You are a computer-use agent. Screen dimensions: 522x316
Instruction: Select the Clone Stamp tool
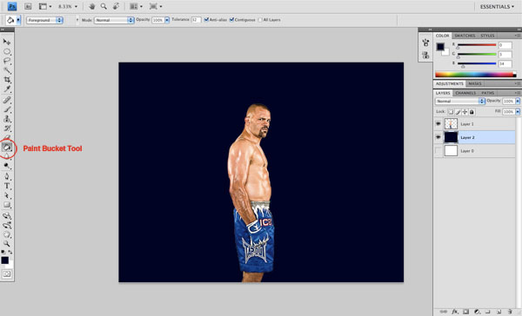pos(7,119)
